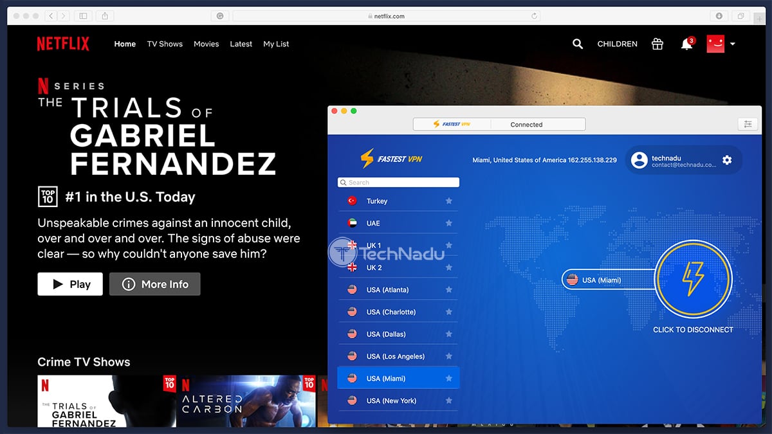Open Safari downloads icon
Screen dimensions: 772x434
[719, 15]
